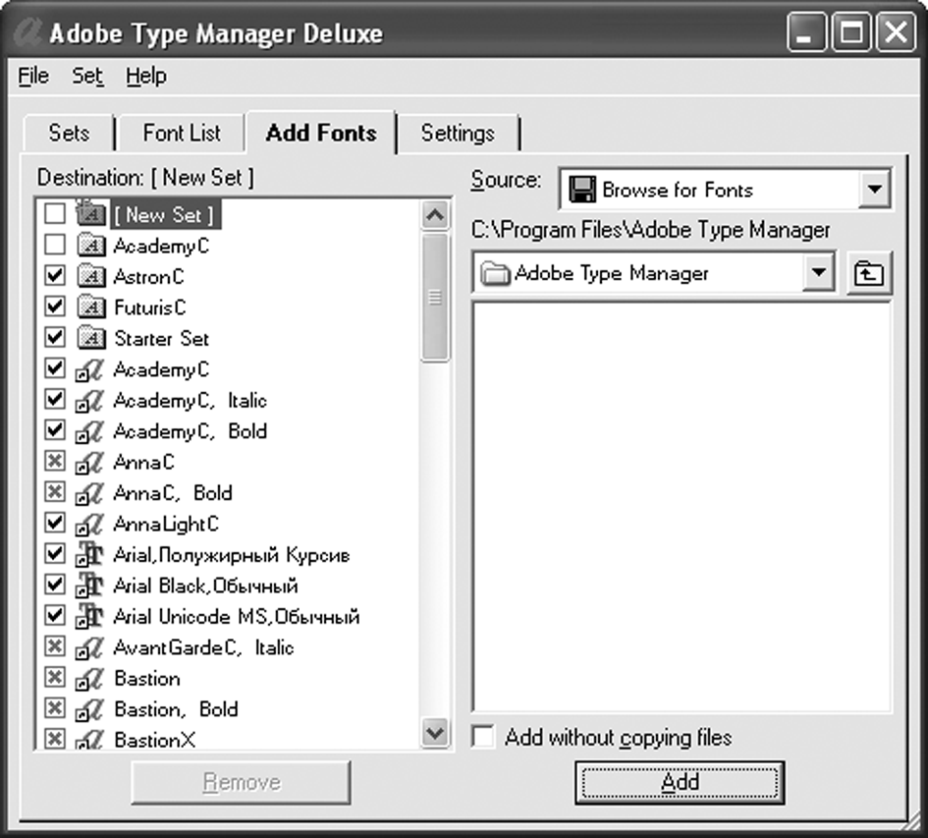The height and width of the screenshot is (838, 928).
Task: Toggle the AnnaC regular font checkbox
Action: [x=55, y=460]
